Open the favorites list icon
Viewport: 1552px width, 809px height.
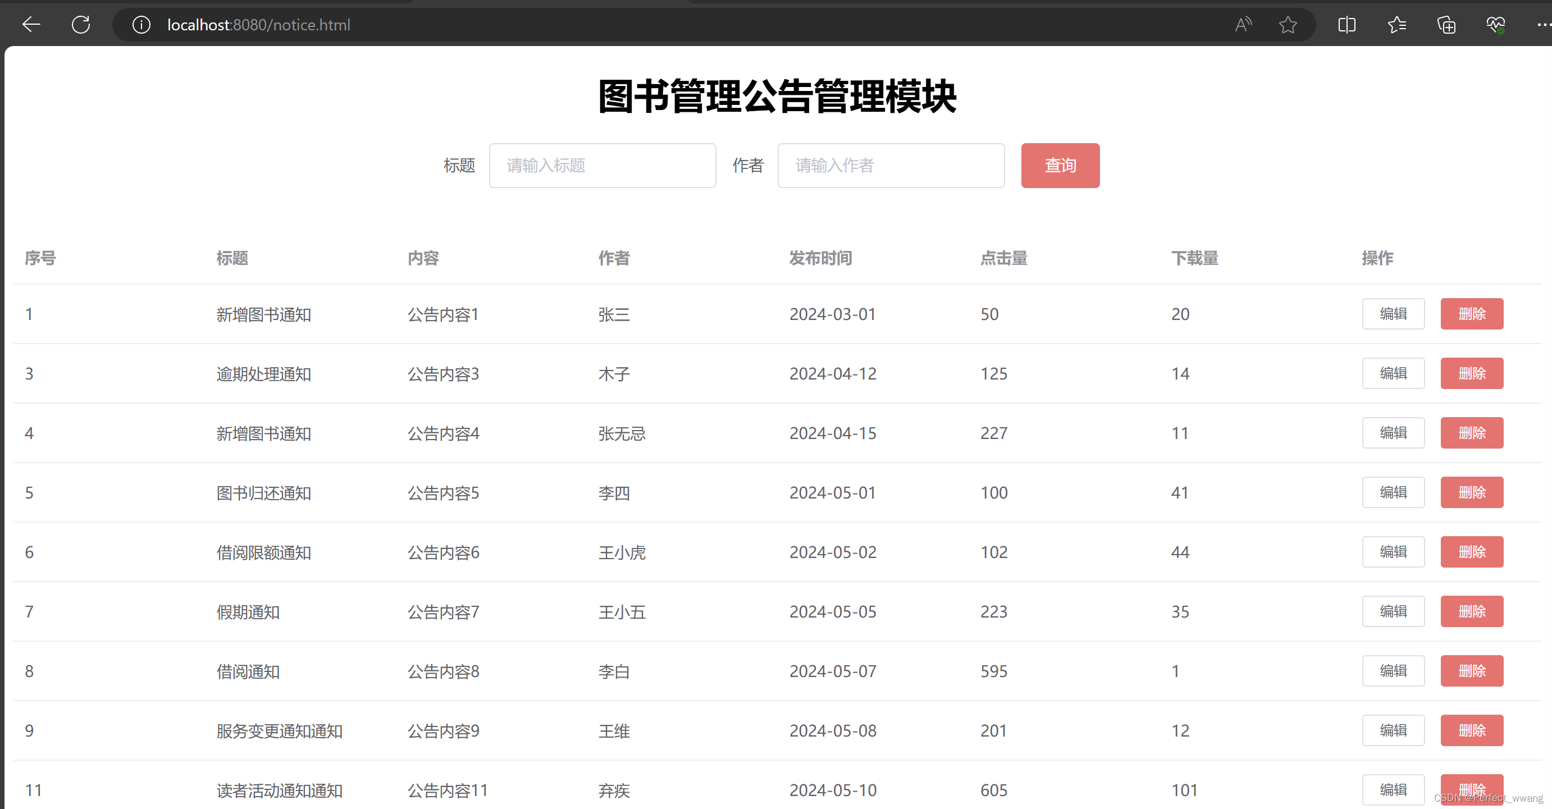click(1396, 25)
